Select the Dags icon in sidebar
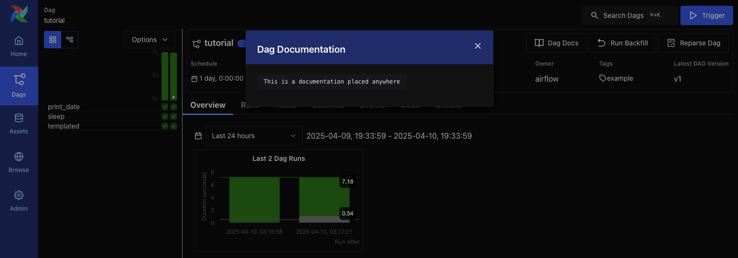 (19, 86)
